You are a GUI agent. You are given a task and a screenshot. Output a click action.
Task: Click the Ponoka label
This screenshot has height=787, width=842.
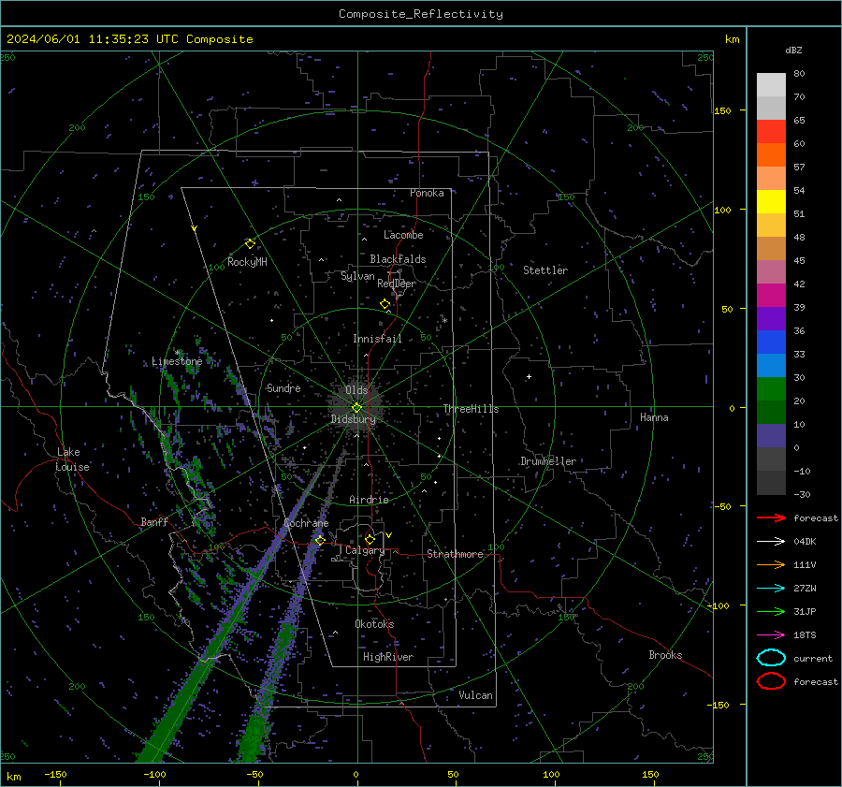pos(427,193)
